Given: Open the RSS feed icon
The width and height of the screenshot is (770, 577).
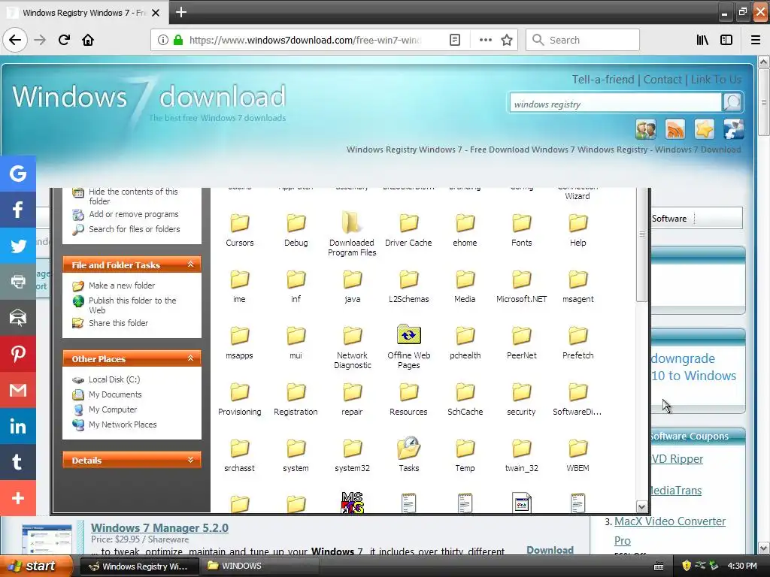Looking at the screenshot, I should click(x=675, y=129).
